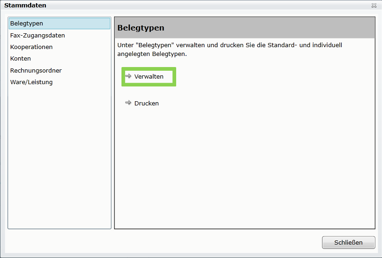Click the first line of description text
Viewport: 382px width, 258px height.
pyautogui.click(x=229, y=45)
